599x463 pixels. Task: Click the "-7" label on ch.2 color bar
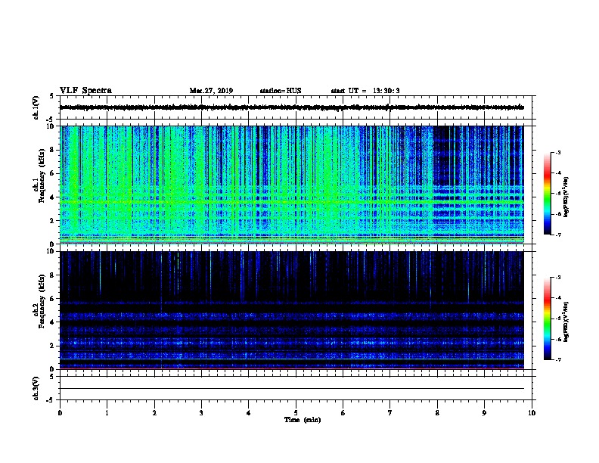coord(558,360)
